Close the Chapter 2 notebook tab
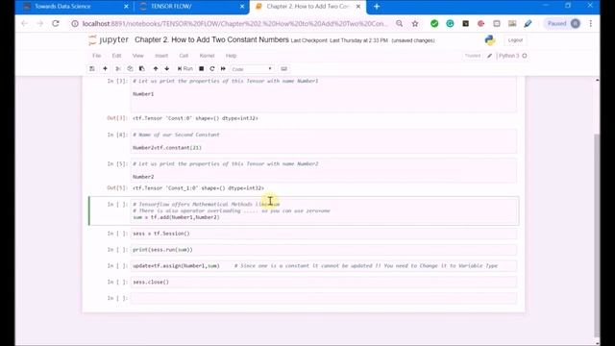The image size is (615, 346). click(358, 7)
